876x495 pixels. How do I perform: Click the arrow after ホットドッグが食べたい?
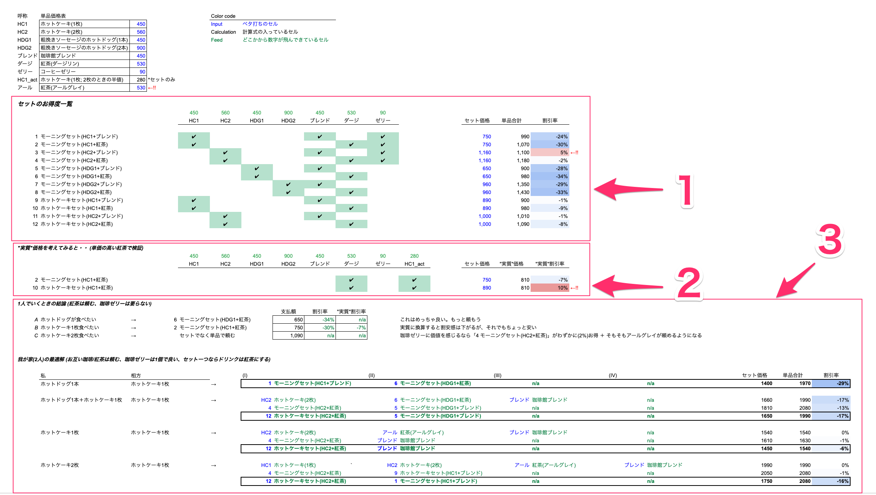pyautogui.click(x=133, y=320)
